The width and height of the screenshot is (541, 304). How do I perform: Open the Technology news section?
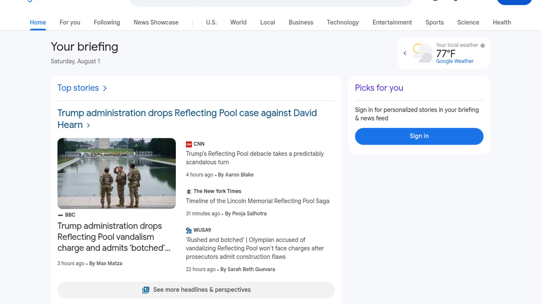pos(343,22)
